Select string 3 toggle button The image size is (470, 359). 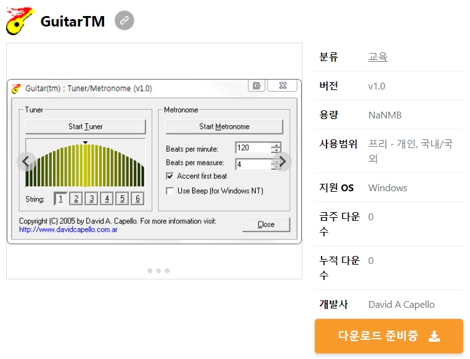pos(91,199)
